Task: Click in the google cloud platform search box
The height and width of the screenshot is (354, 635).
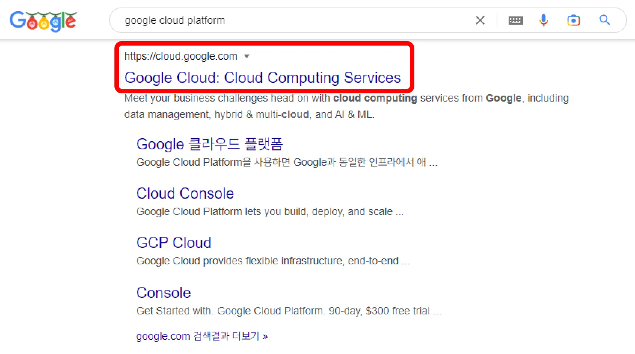Action: (292, 20)
